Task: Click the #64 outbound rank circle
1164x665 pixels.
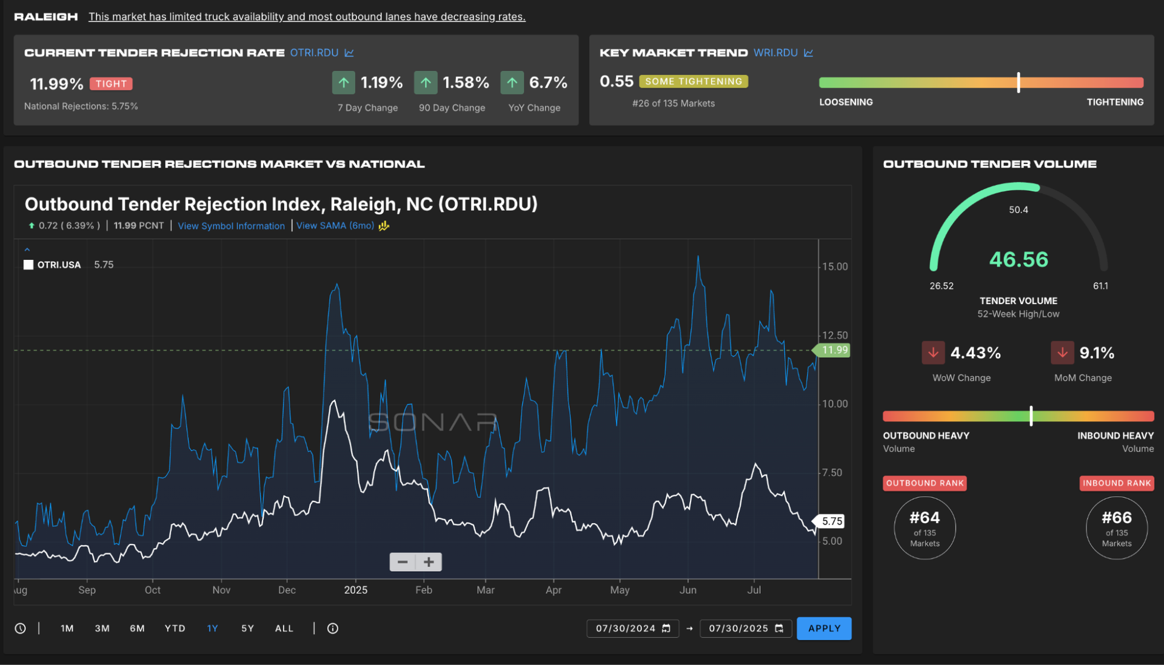Action: [x=925, y=528]
